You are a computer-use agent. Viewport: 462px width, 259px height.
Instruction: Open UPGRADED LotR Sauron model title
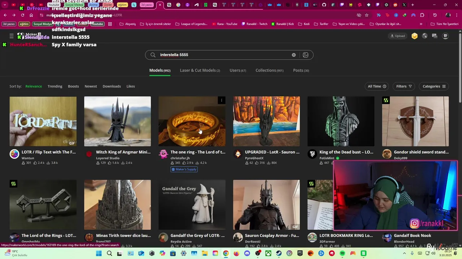click(x=272, y=152)
